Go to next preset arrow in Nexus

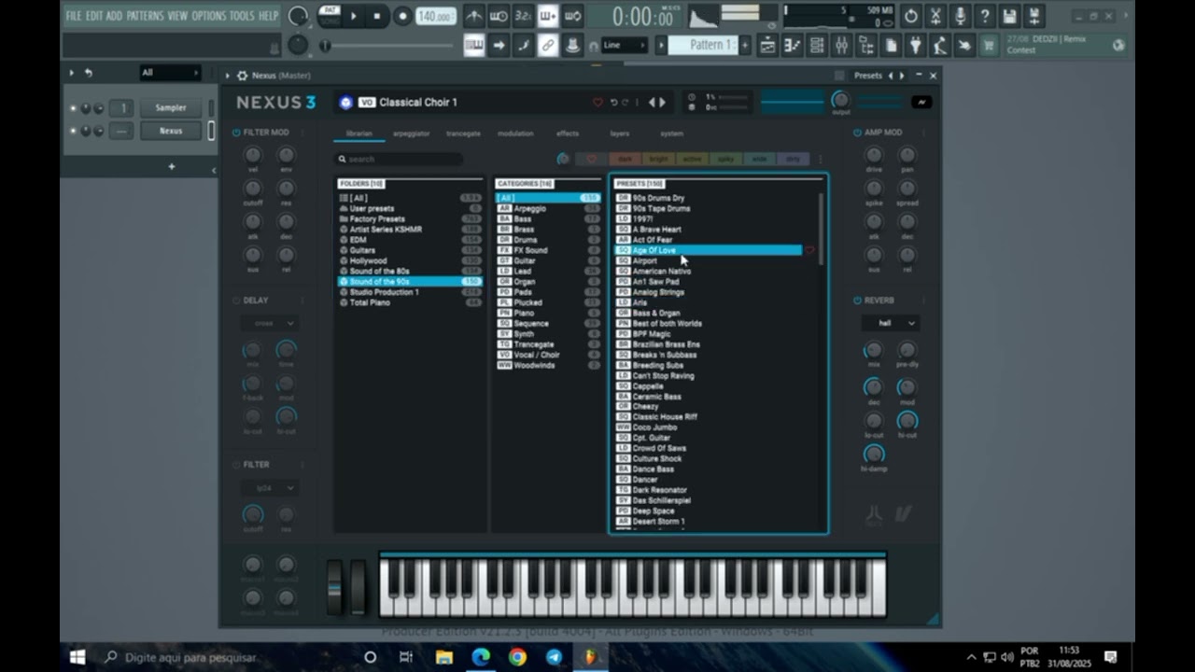[x=663, y=103]
